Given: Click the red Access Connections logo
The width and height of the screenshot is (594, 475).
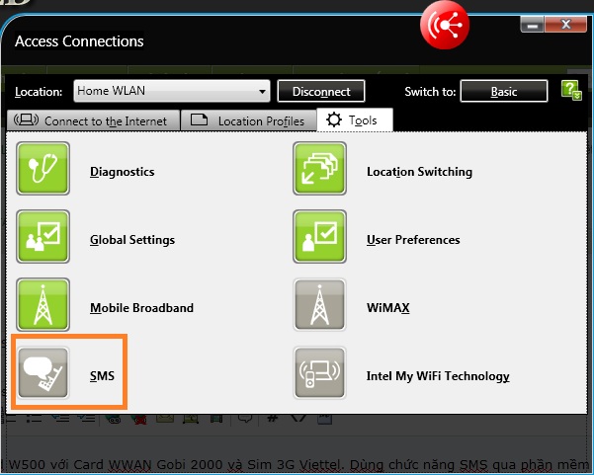Looking at the screenshot, I should [x=444, y=26].
